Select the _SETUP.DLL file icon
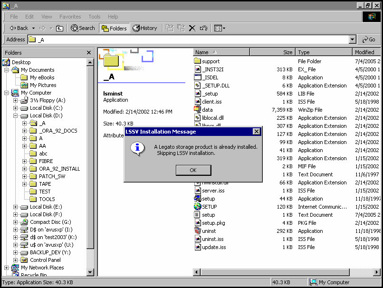This screenshot has width=383, height=288. (198, 86)
